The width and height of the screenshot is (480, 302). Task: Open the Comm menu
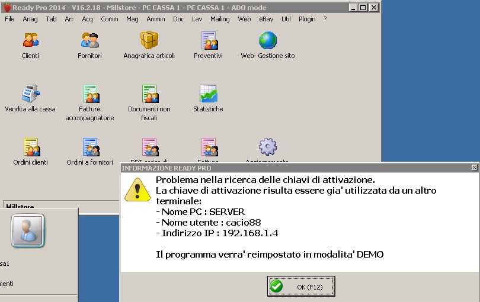pyautogui.click(x=109, y=19)
